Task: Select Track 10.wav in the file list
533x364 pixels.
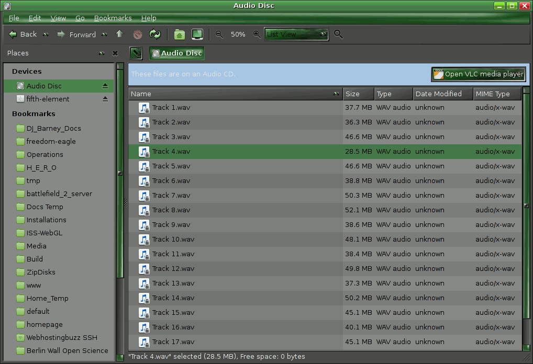Action: (173, 240)
